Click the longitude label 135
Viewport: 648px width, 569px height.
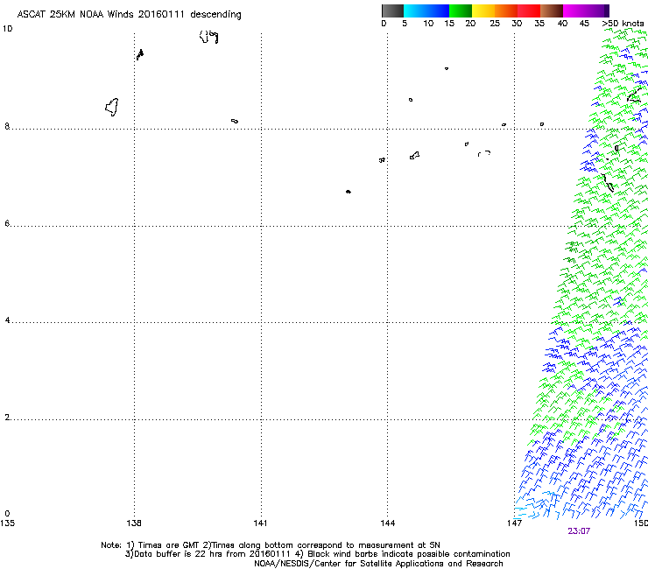click(x=7, y=523)
